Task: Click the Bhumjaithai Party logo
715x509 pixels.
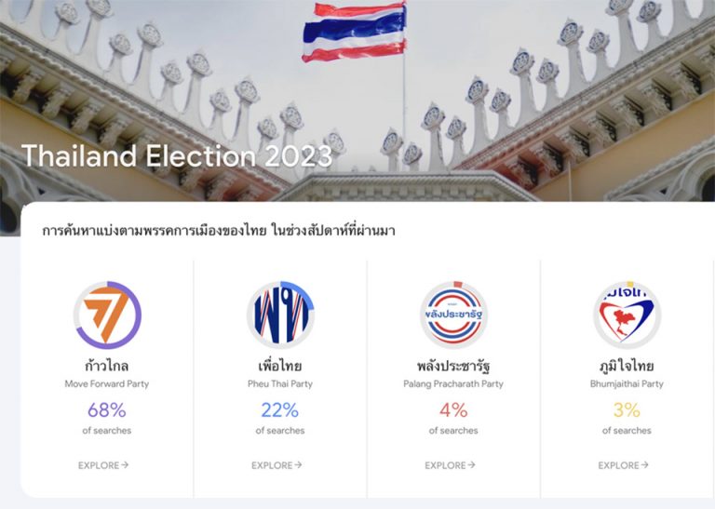Action: click(x=627, y=315)
